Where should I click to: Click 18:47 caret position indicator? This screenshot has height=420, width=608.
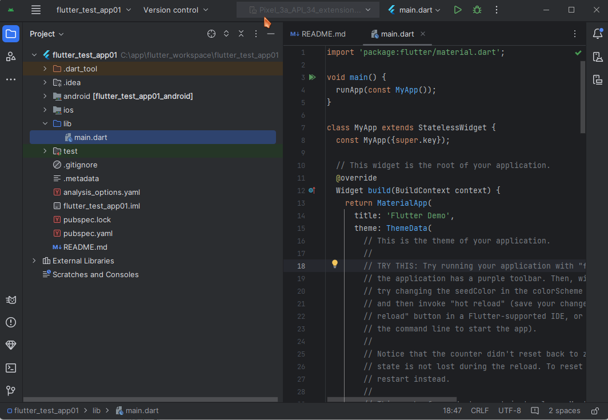tap(452, 410)
